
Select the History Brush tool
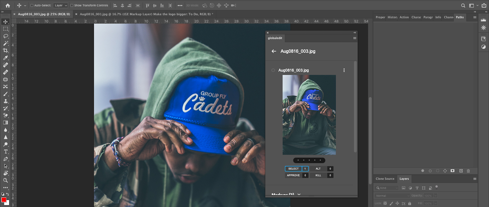(x=6, y=108)
